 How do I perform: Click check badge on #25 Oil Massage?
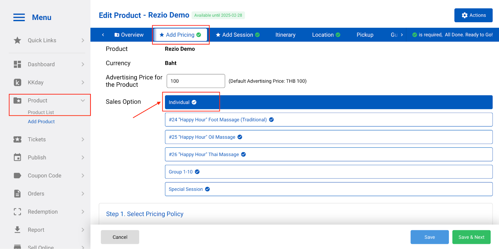click(x=240, y=137)
